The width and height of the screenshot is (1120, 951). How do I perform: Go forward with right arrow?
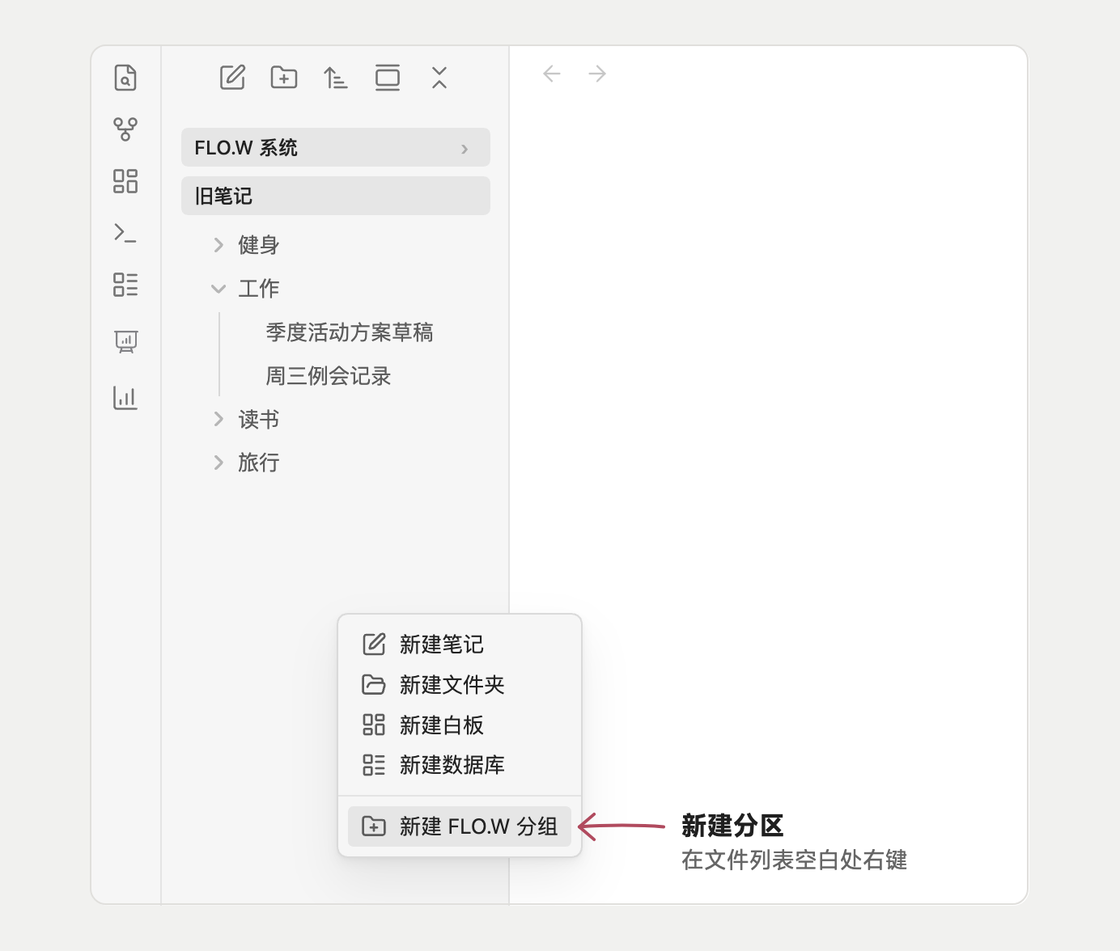tap(597, 74)
